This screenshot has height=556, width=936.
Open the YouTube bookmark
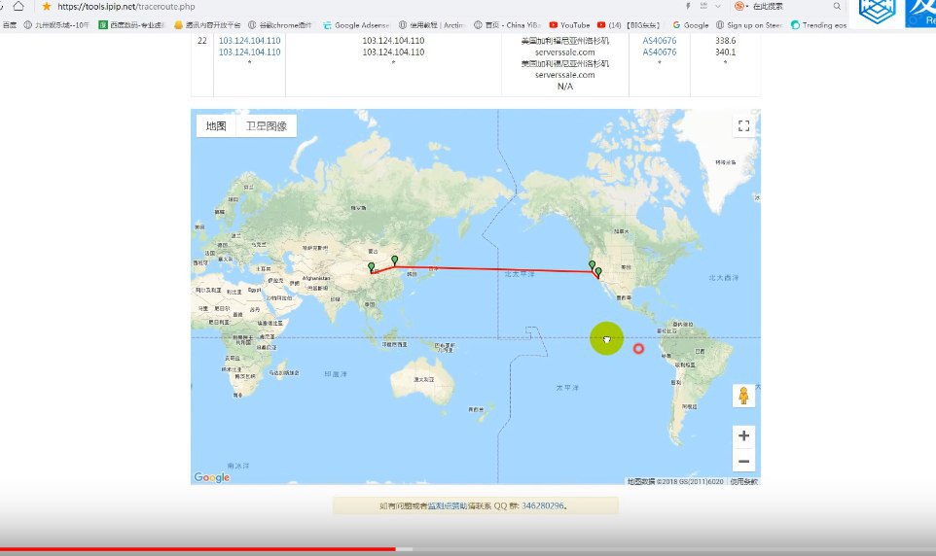click(x=569, y=25)
